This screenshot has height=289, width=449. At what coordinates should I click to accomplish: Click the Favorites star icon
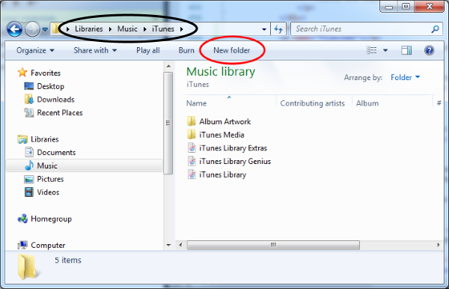coord(22,73)
